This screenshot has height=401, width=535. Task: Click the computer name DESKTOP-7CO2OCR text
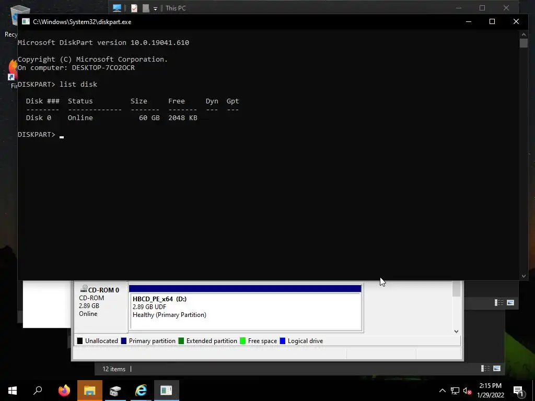[x=103, y=68]
